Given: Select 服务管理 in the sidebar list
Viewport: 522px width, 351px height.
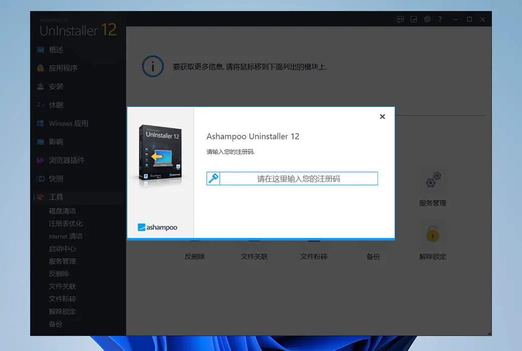Looking at the screenshot, I should click(x=62, y=261).
